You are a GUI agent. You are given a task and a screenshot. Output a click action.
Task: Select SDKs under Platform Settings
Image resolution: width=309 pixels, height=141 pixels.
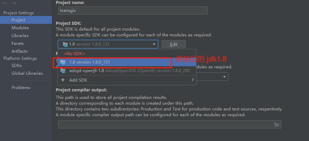point(17,66)
